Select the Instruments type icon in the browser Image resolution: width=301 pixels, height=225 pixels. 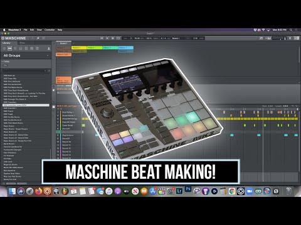pos(21,48)
